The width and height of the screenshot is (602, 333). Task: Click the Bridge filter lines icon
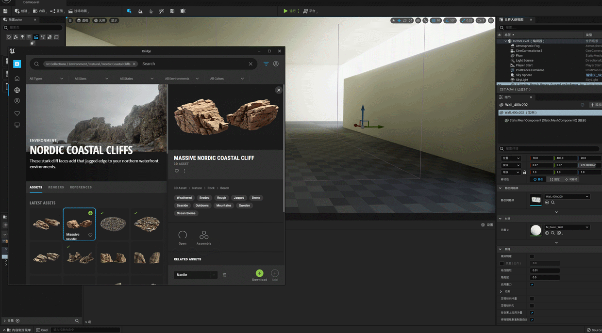tap(266, 64)
